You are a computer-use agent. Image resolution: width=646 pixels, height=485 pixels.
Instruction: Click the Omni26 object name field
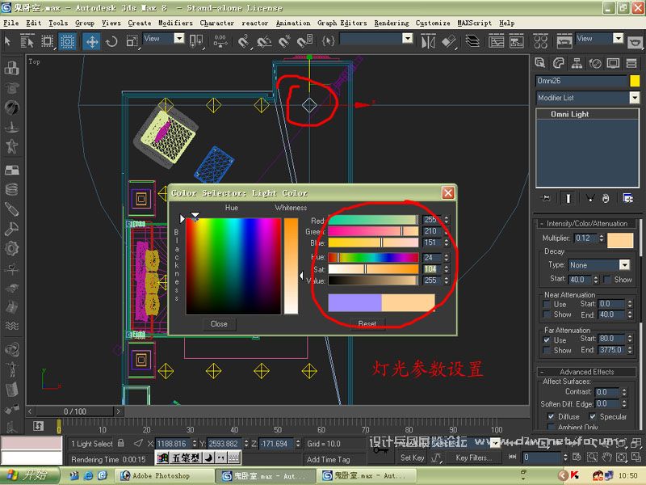coord(581,81)
